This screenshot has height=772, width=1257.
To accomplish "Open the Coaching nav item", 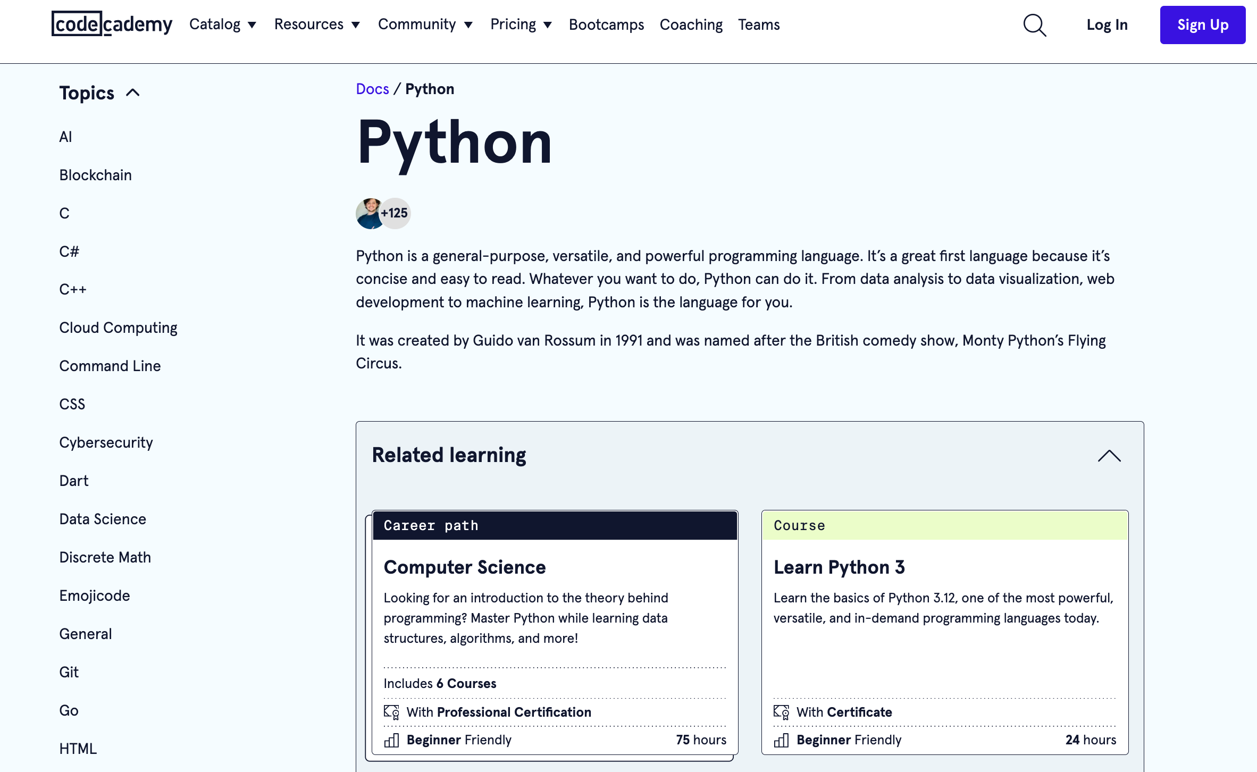I will pyautogui.click(x=691, y=24).
